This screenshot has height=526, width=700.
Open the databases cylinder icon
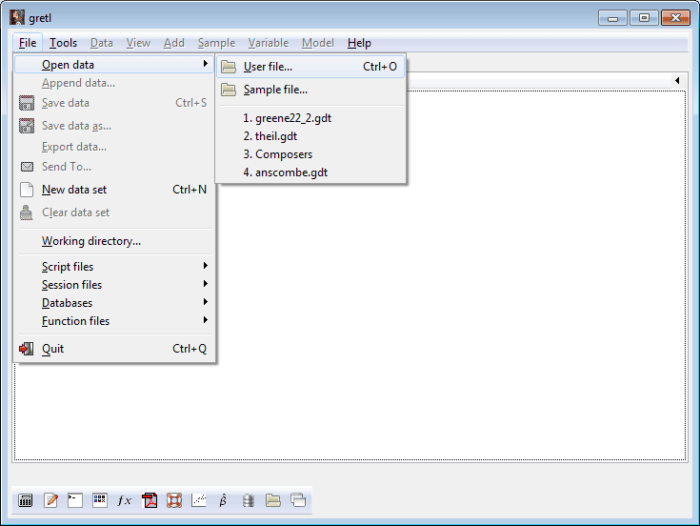tap(249, 500)
